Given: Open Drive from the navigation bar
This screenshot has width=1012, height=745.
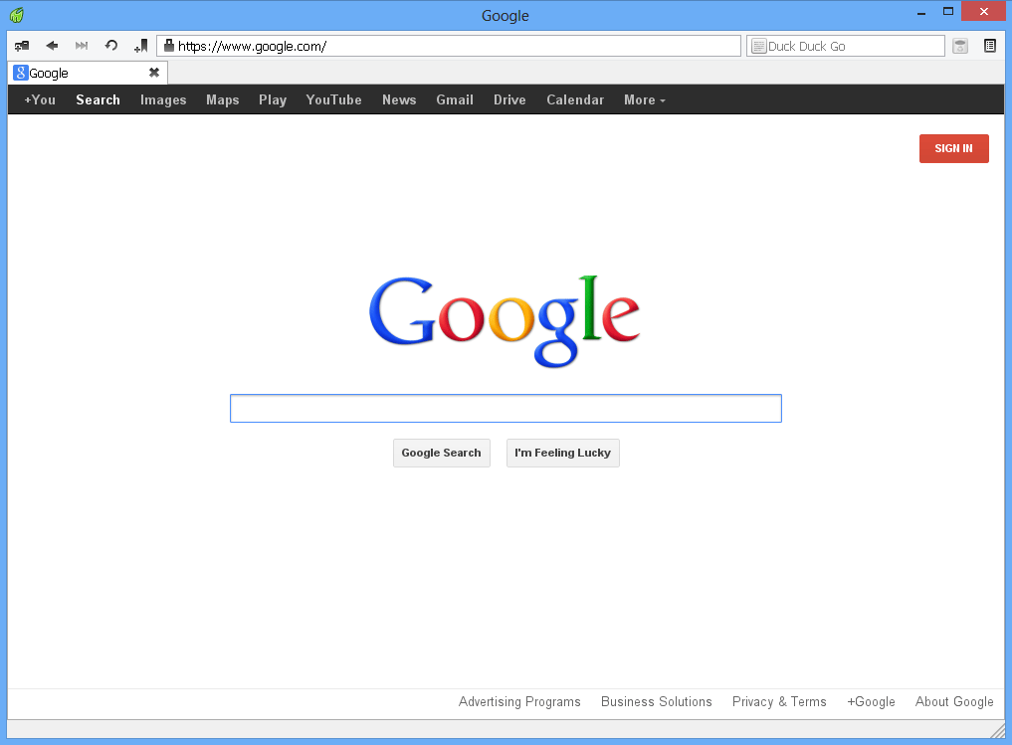Looking at the screenshot, I should pyautogui.click(x=509, y=100).
